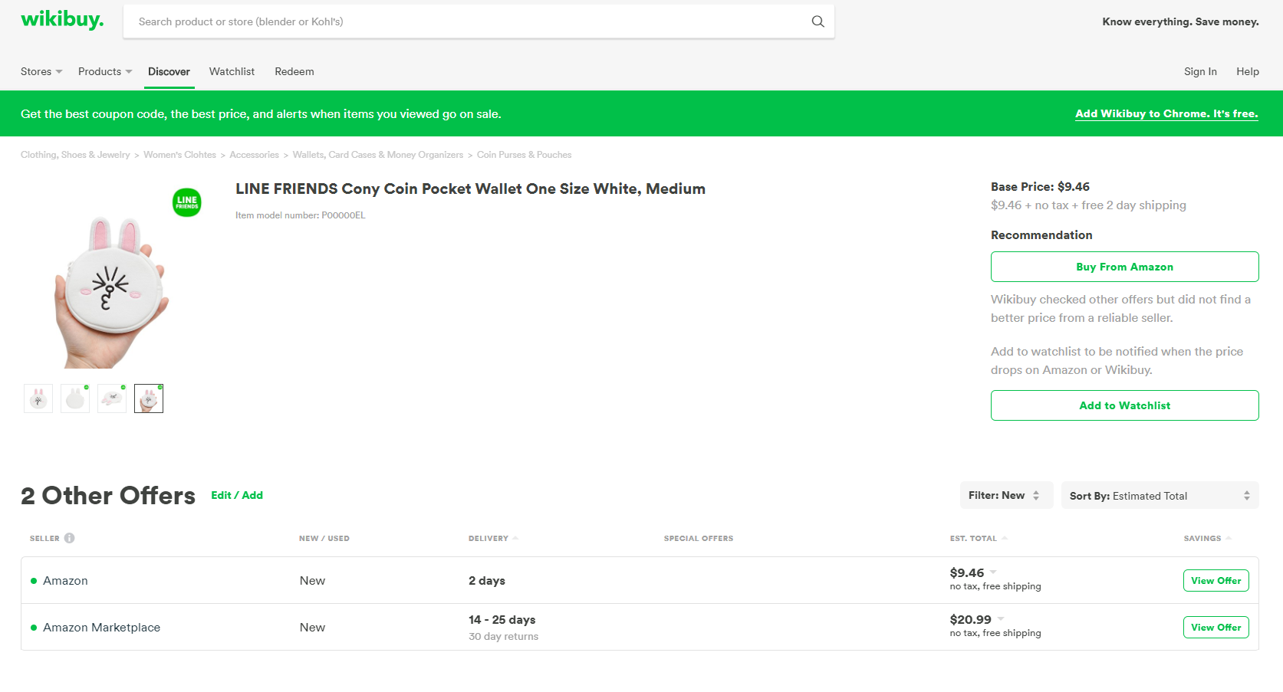Open the Filter: New dropdown
Viewport: 1283px width, 692px height.
[1006, 495]
